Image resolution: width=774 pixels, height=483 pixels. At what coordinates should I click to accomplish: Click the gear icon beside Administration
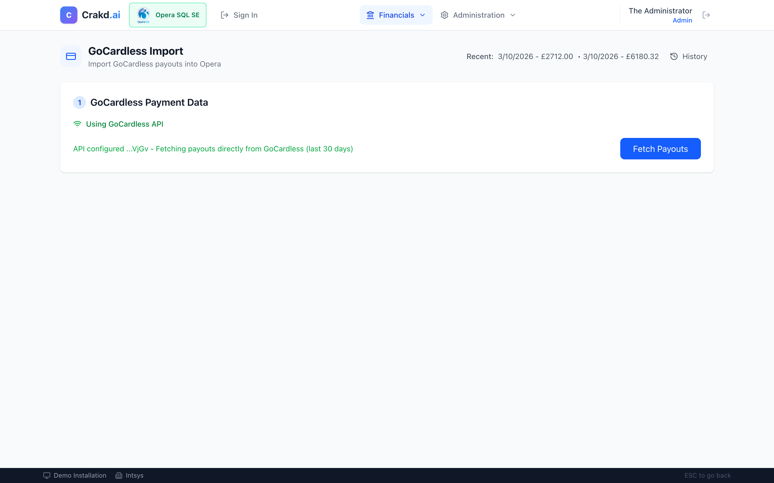(444, 15)
